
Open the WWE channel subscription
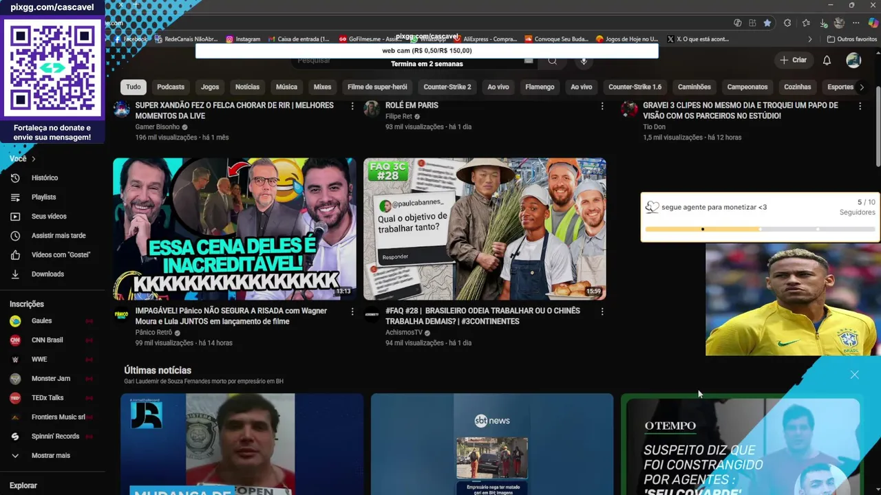click(39, 360)
